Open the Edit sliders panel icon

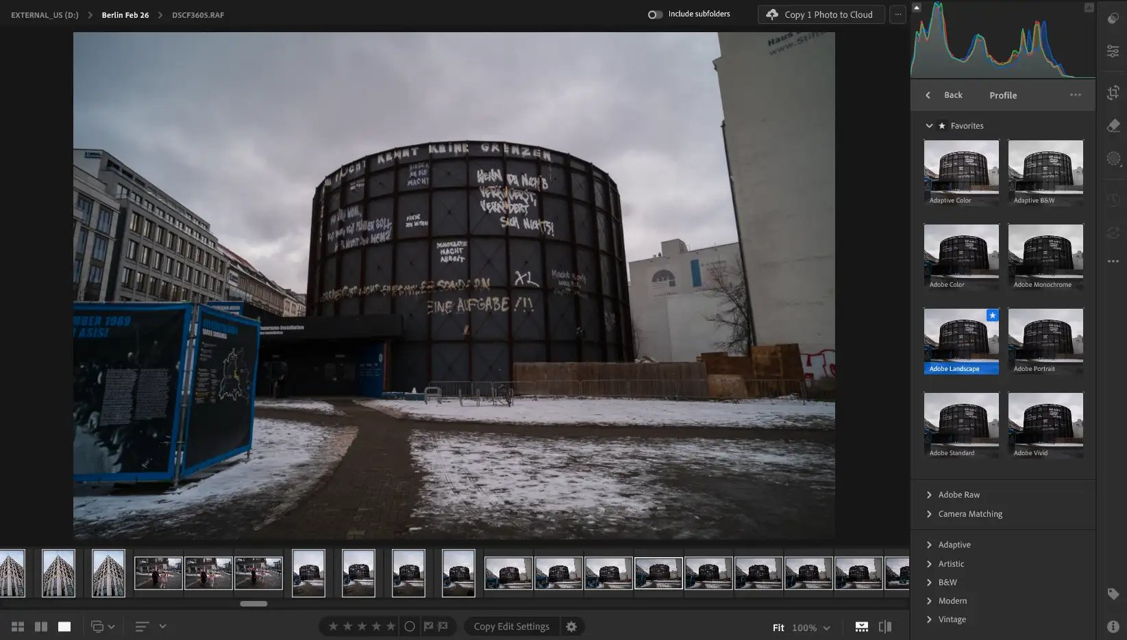[1113, 51]
